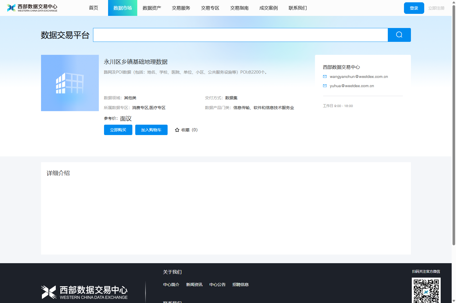
Task: Open the 数据资产 menu
Action: click(x=152, y=8)
